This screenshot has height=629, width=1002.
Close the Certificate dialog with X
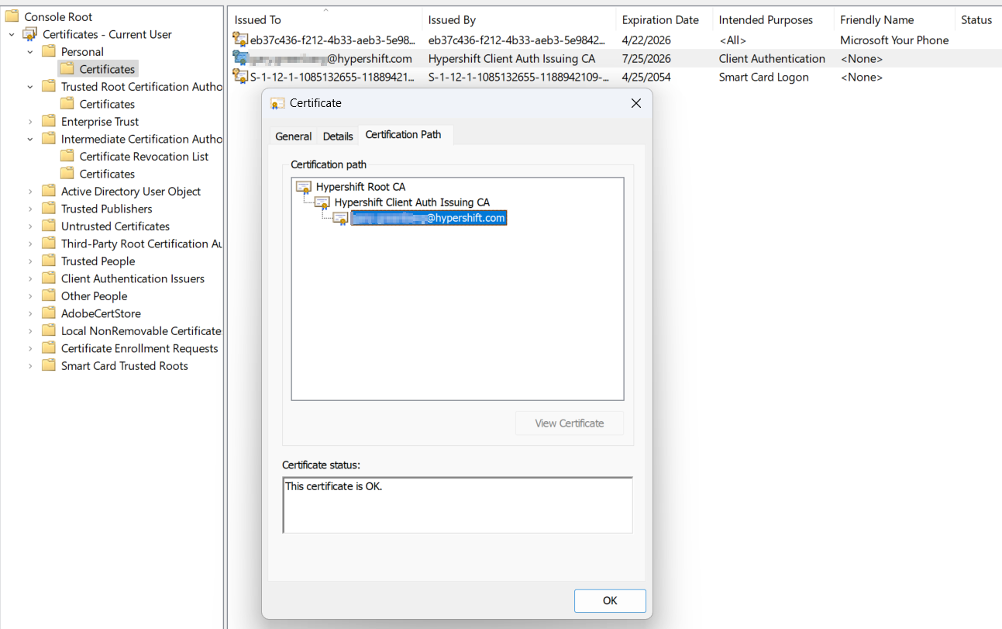coord(636,103)
